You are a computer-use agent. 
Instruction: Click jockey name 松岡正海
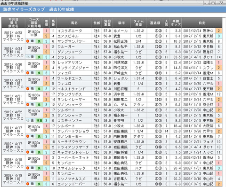coord(121,41)
